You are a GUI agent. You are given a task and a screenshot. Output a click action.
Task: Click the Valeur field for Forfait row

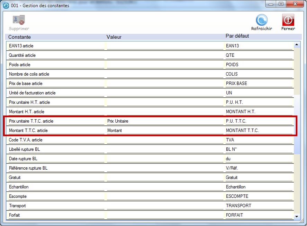(165, 215)
